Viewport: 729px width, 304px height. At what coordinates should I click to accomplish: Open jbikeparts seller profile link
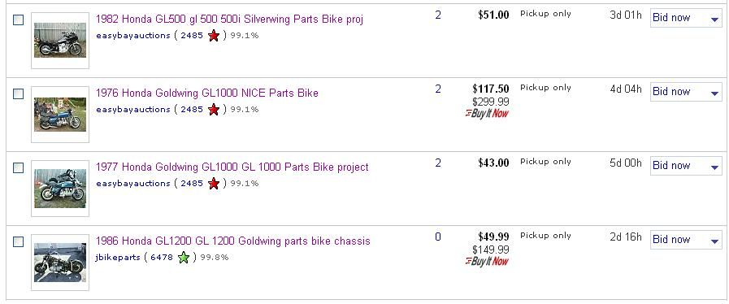point(118,257)
